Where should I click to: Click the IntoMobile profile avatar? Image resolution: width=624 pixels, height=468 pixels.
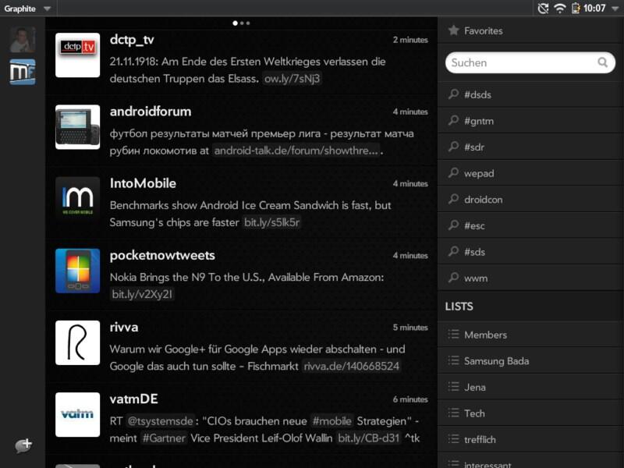coord(77,199)
